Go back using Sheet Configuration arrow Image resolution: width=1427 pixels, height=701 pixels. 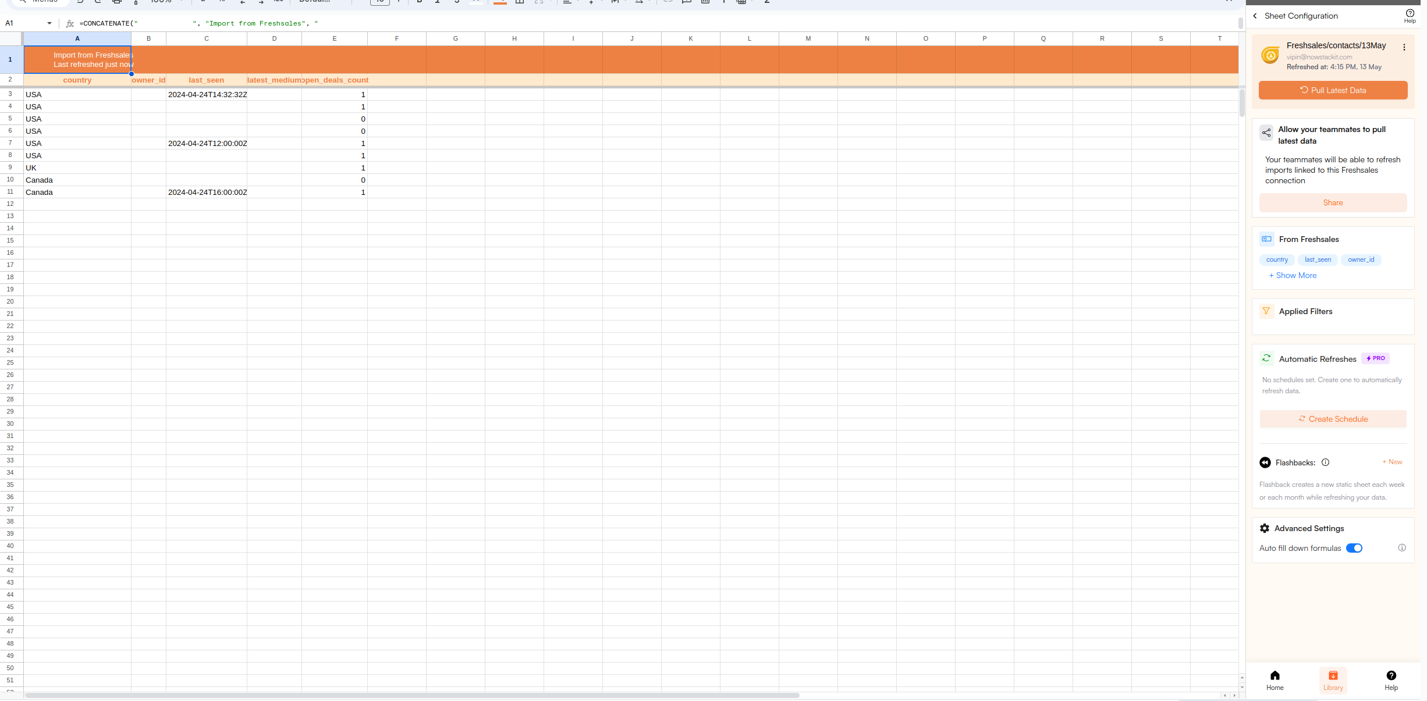click(1255, 16)
